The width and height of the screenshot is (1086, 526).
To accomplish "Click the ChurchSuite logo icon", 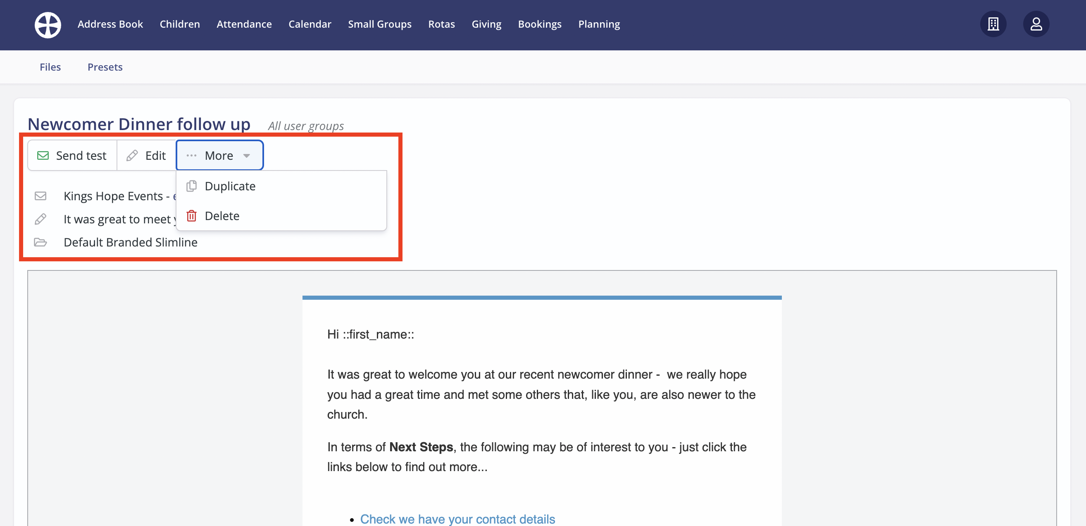I will click(x=48, y=24).
